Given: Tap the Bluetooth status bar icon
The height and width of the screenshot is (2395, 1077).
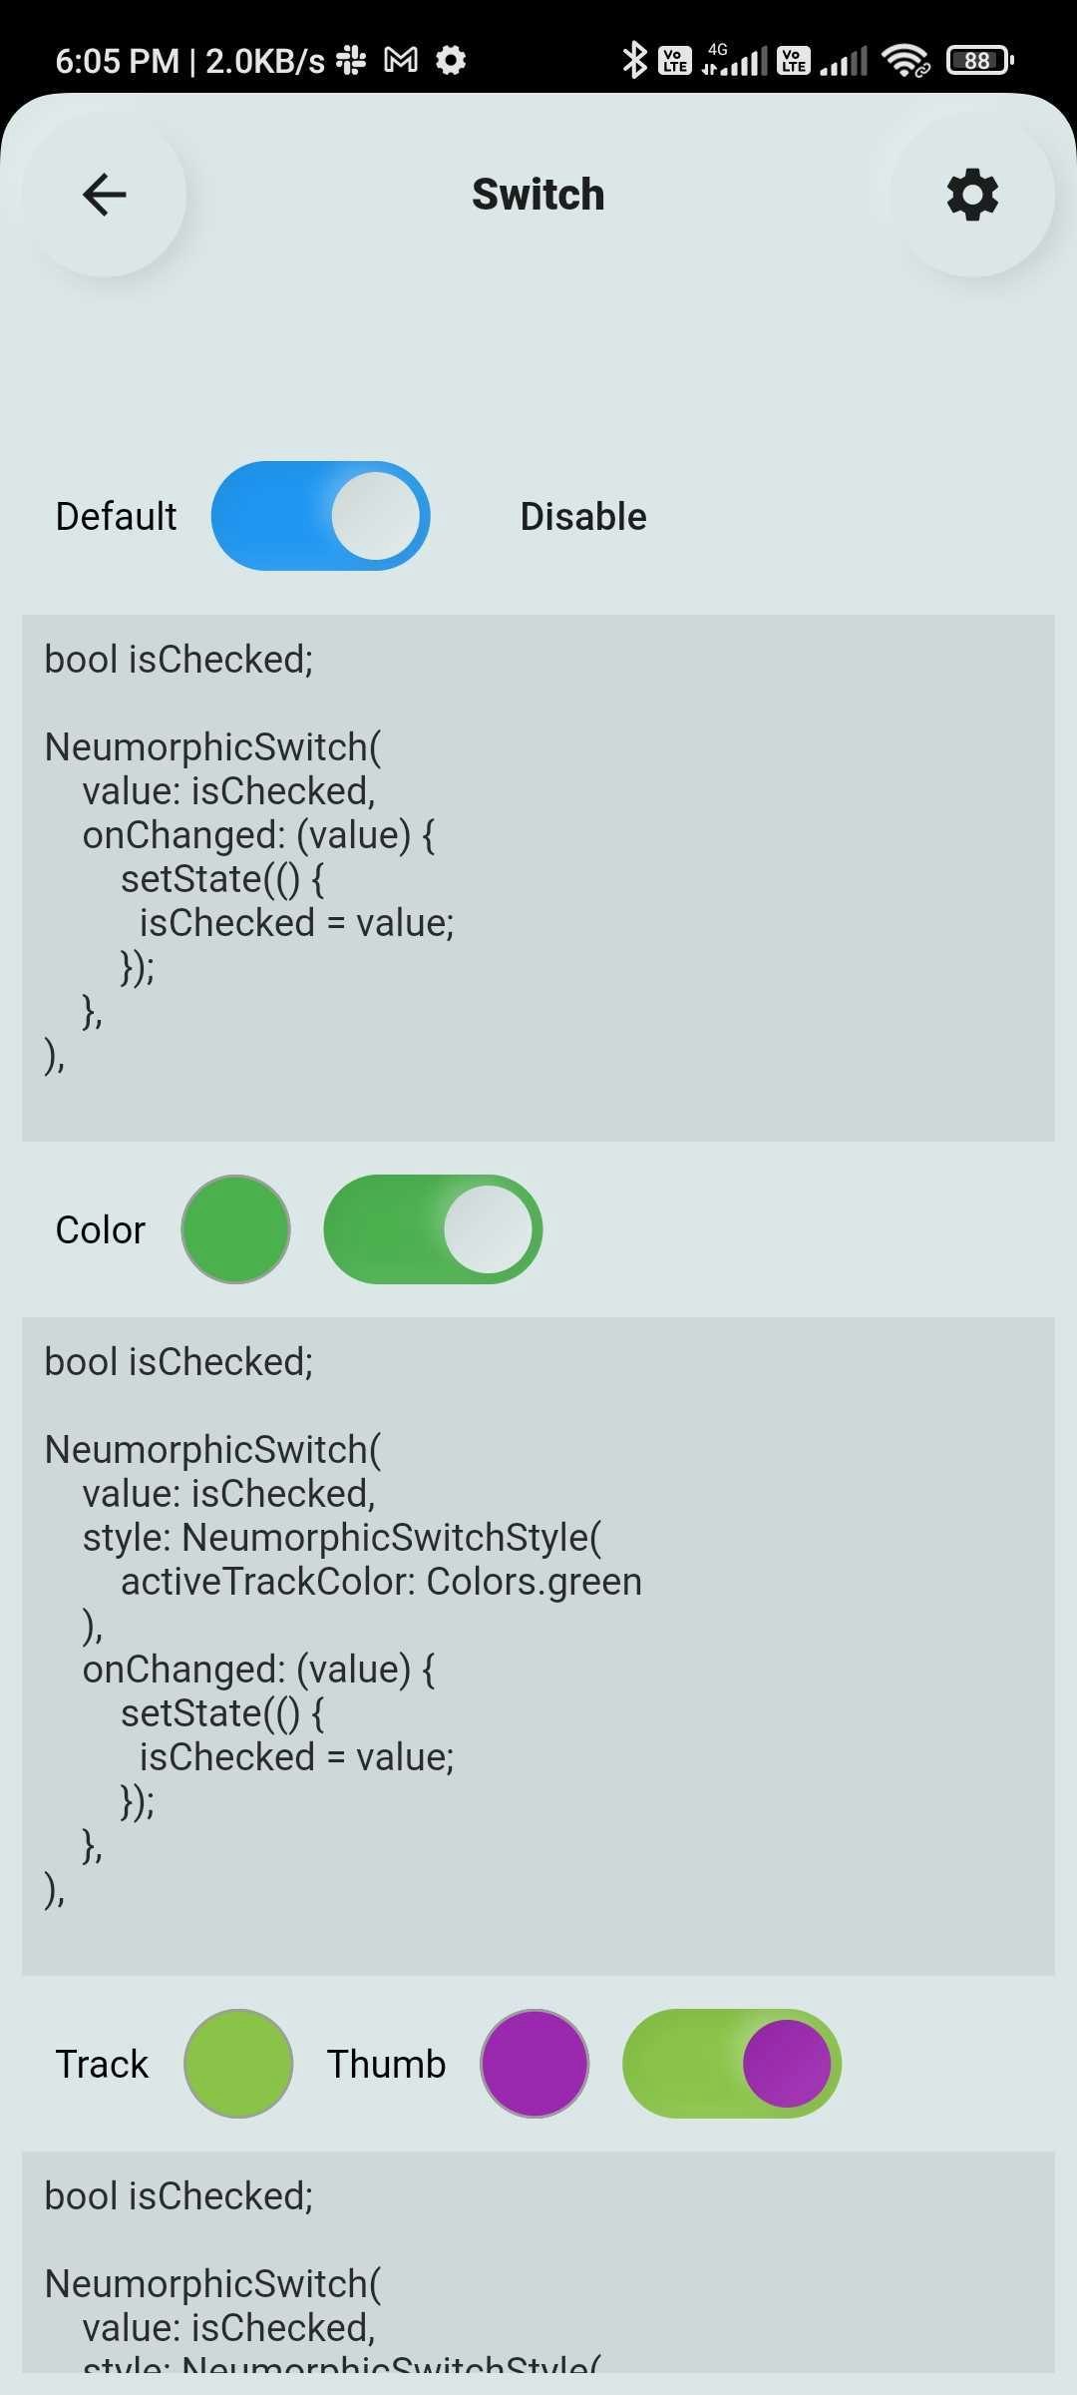Looking at the screenshot, I should click(x=634, y=60).
